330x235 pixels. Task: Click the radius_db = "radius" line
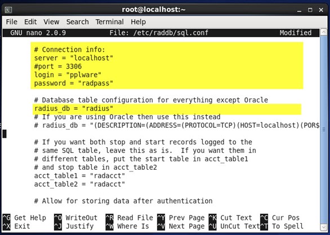(x=74, y=109)
